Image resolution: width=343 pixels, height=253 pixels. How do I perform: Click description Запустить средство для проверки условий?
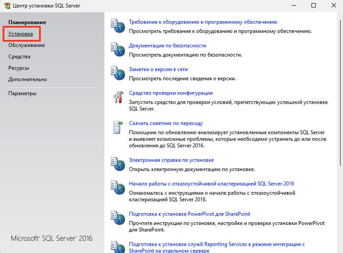pyautogui.click(x=228, y=105)
